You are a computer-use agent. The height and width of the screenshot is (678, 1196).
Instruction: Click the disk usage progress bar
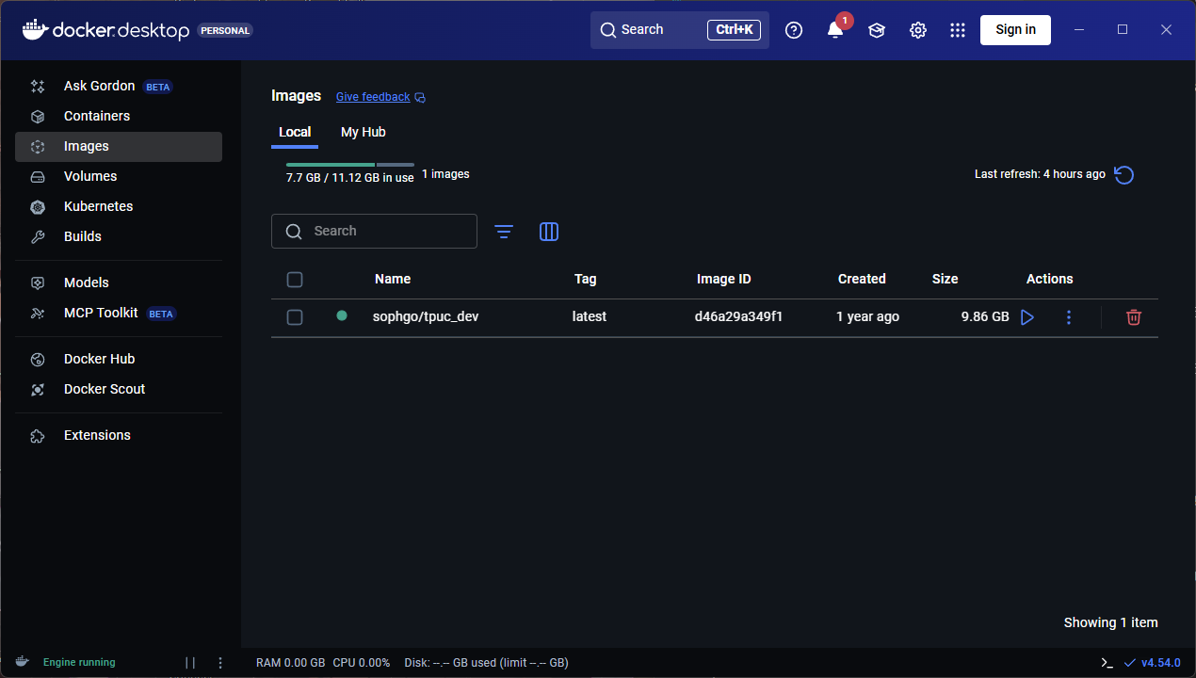tap(349, 165)
